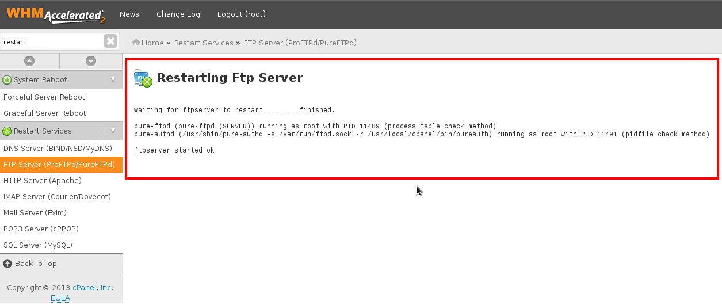
Task: Open the Change Log menu item
Action: pyautogui.click(x=178, y=14)
